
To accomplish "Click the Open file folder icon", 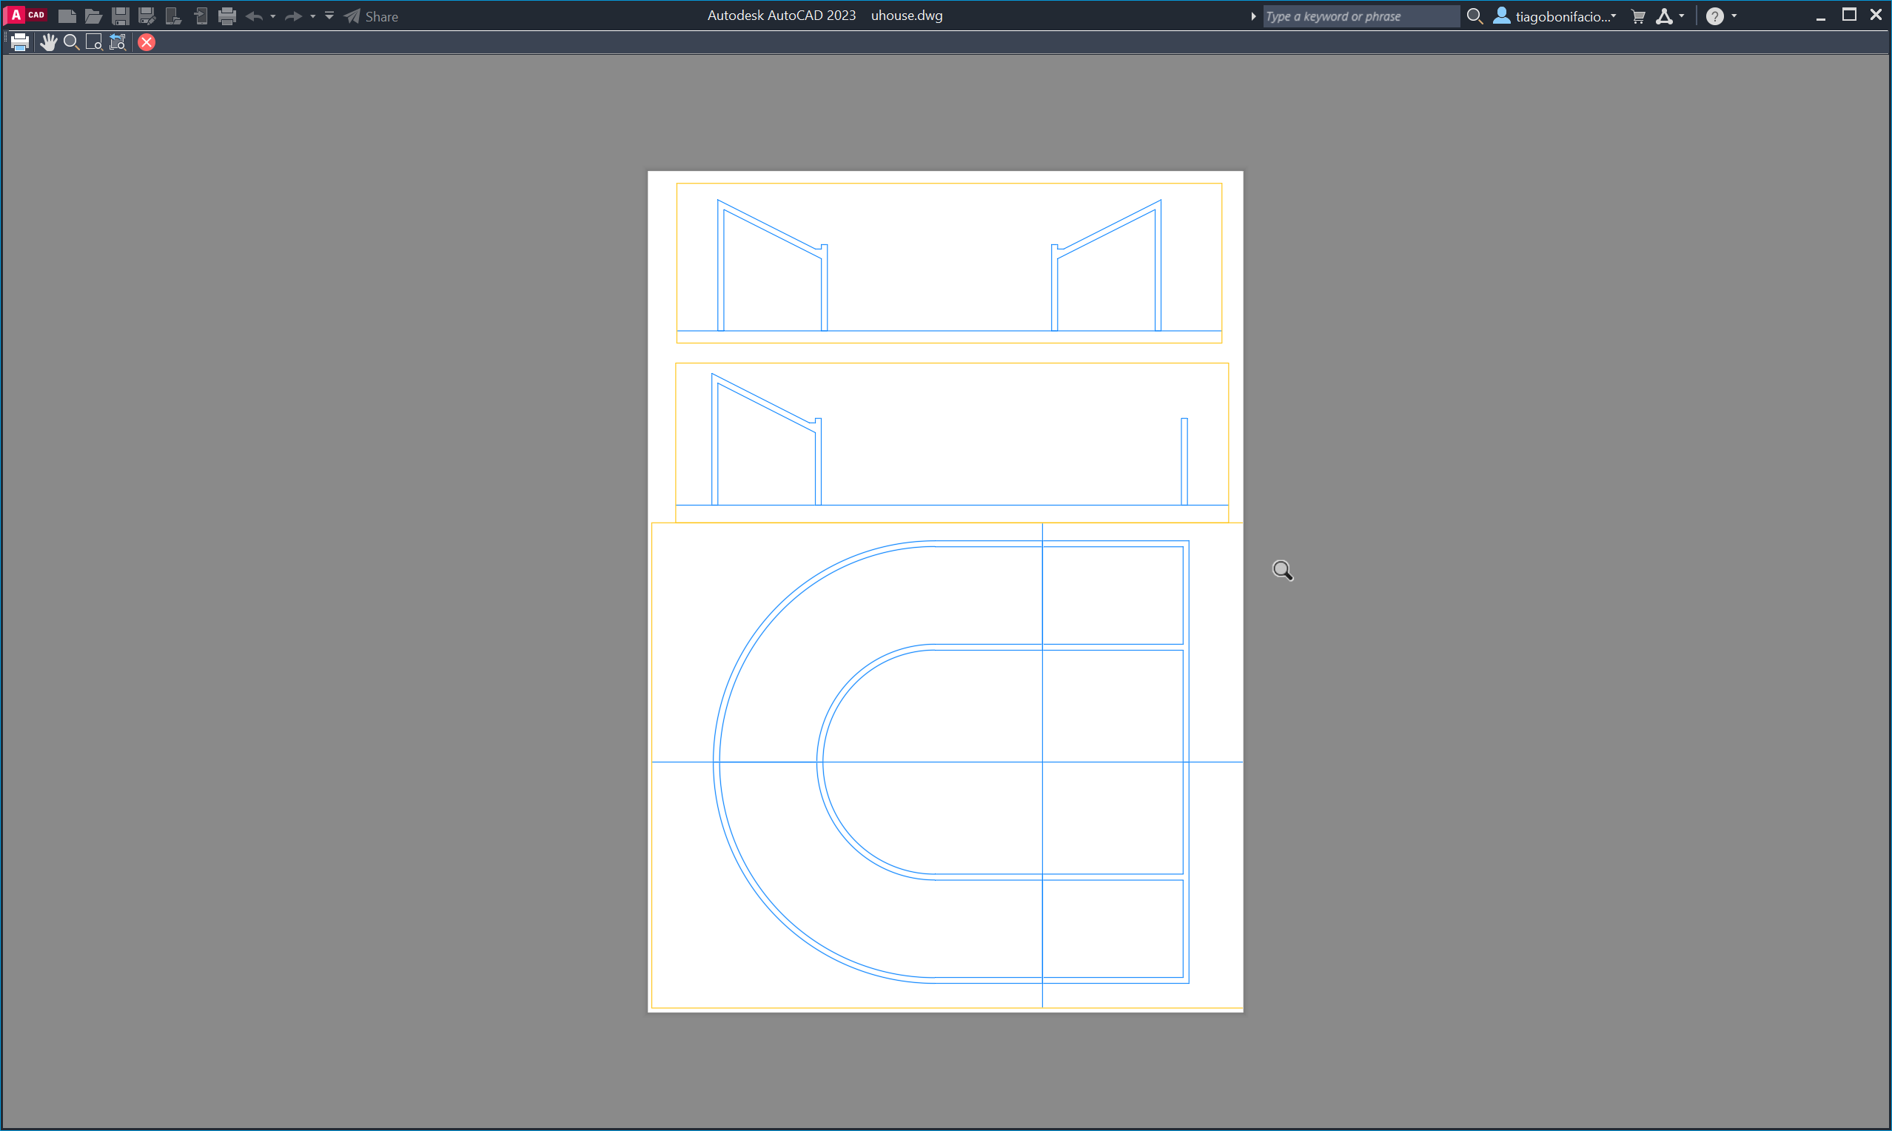I will [93, 16].
